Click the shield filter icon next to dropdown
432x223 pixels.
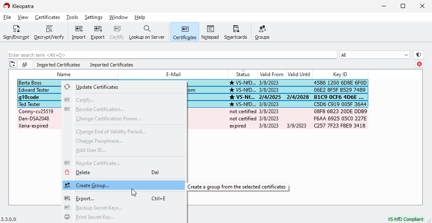click(x=418, y=55)
